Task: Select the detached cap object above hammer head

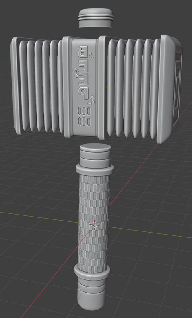Action: click(95, 18)
